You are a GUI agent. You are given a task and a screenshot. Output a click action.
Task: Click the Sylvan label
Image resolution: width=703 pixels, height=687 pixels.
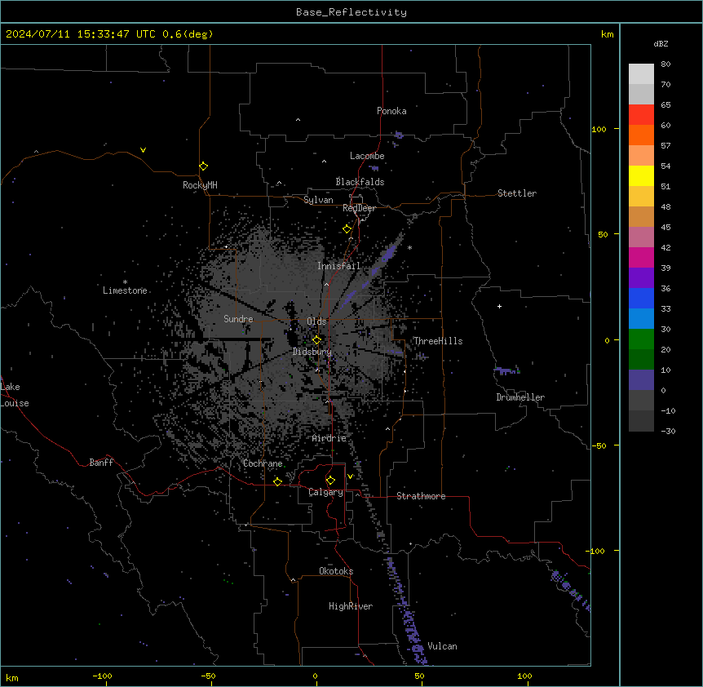(318, 200)
